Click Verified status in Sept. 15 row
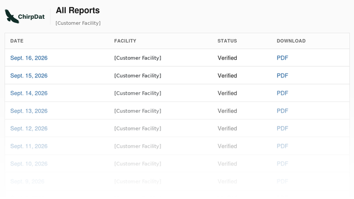 point(227,76)
